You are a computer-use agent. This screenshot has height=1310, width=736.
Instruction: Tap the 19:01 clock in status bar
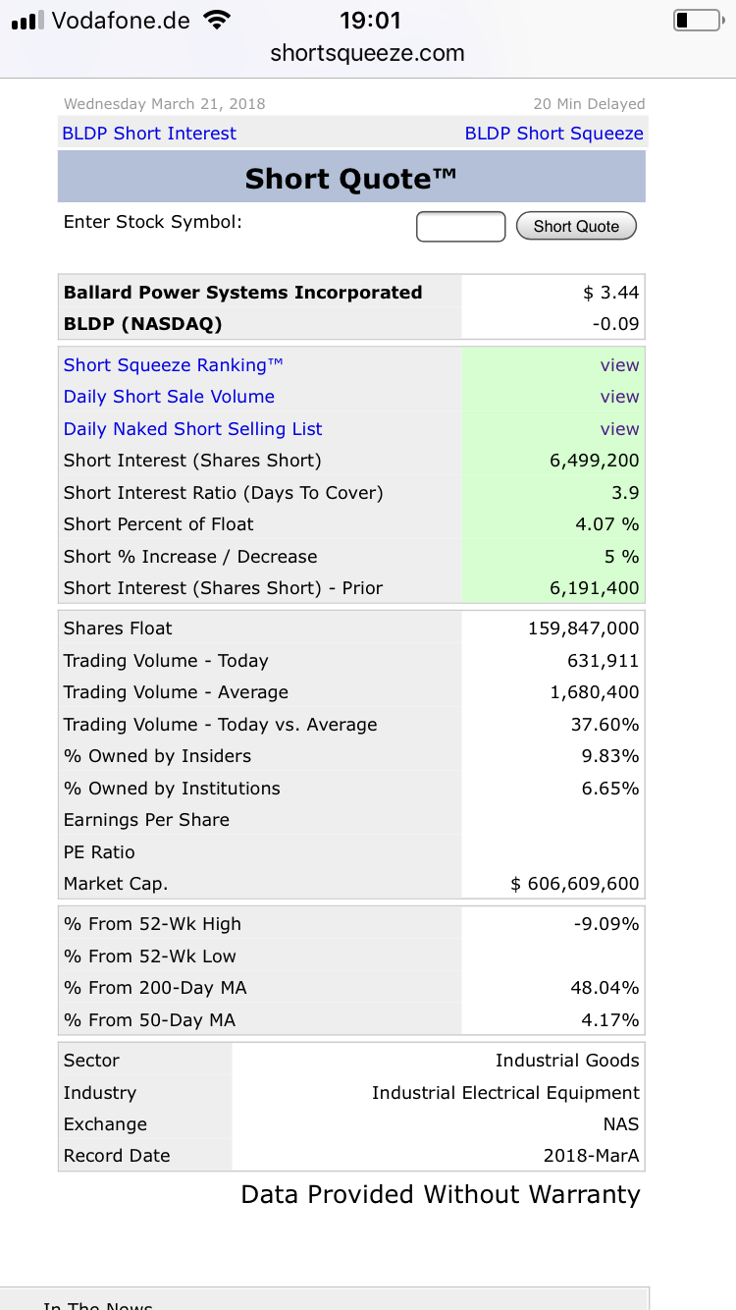coord(370,20)
